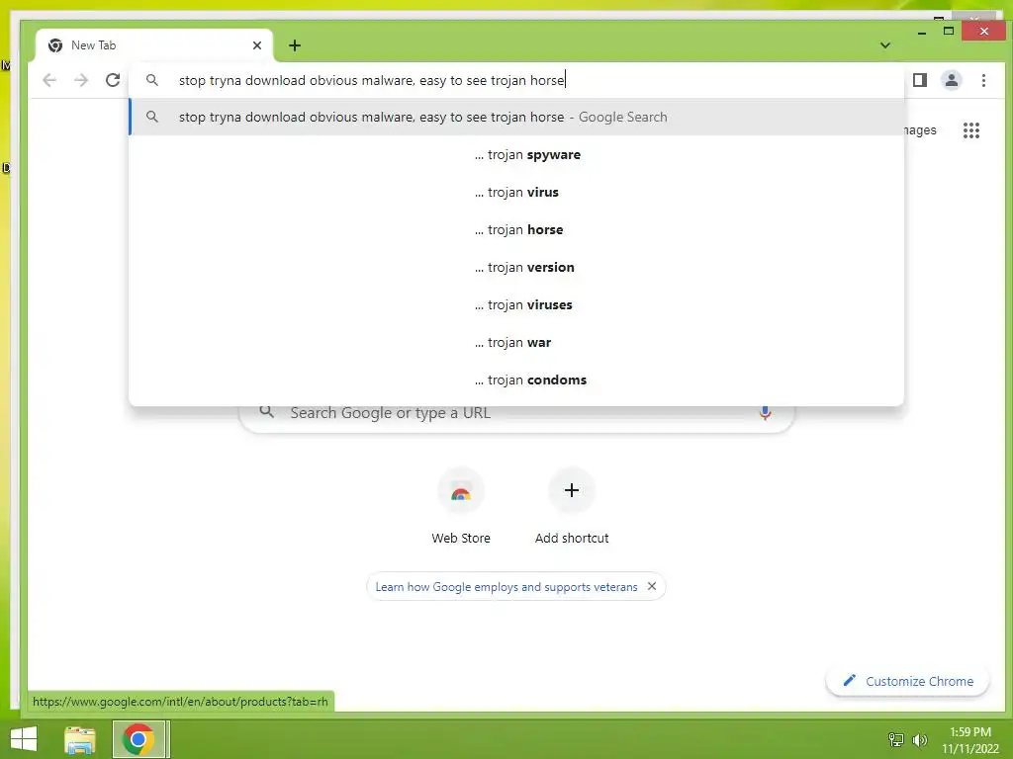Click the browser back arrow
Viewport: 1013px width, 759px height.
(49, 80)
